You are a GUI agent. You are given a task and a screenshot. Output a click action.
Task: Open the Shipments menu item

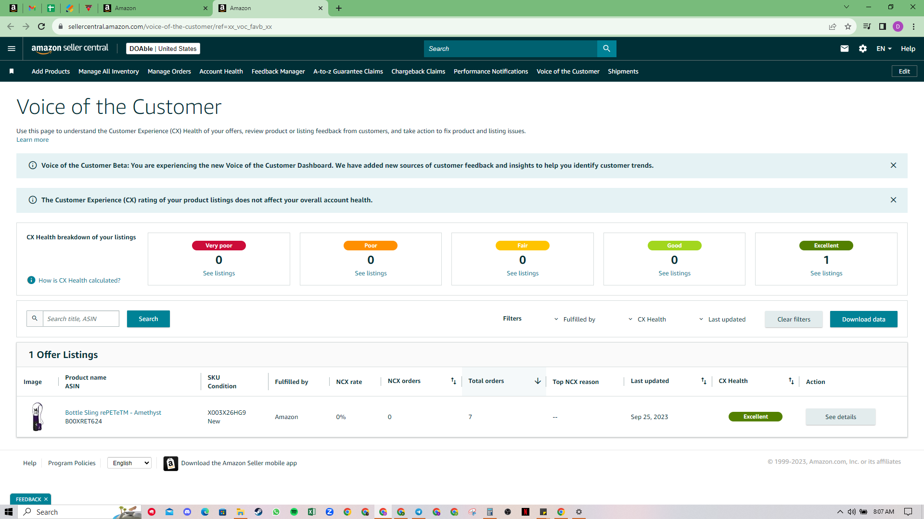[x=623, y=71]
